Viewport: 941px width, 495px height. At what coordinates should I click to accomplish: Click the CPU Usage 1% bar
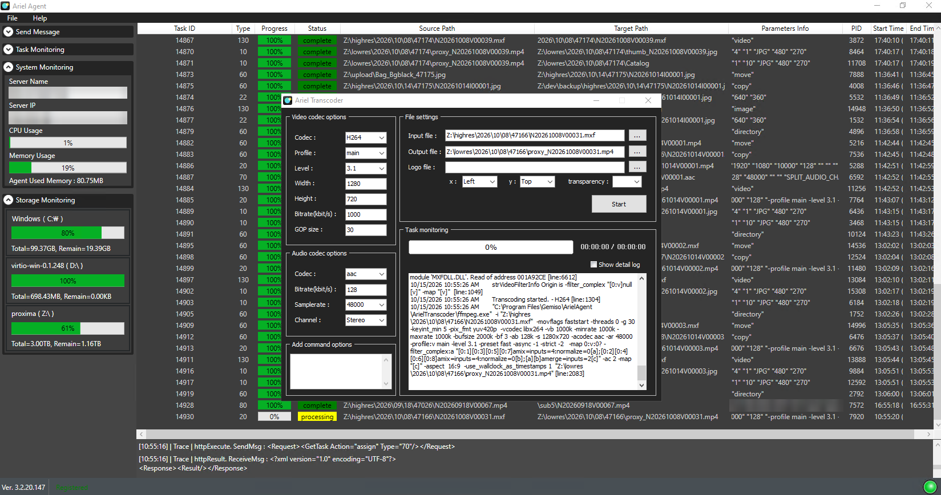pyautogui.click(x=68, y=143)
